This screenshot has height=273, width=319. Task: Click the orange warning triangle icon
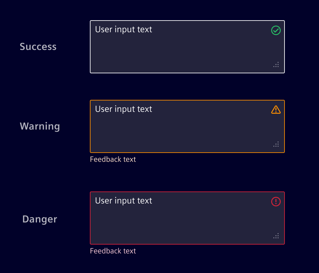(276, 110)
